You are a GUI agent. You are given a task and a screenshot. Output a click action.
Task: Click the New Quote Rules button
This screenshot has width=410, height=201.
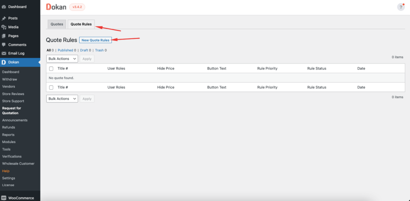95,40
